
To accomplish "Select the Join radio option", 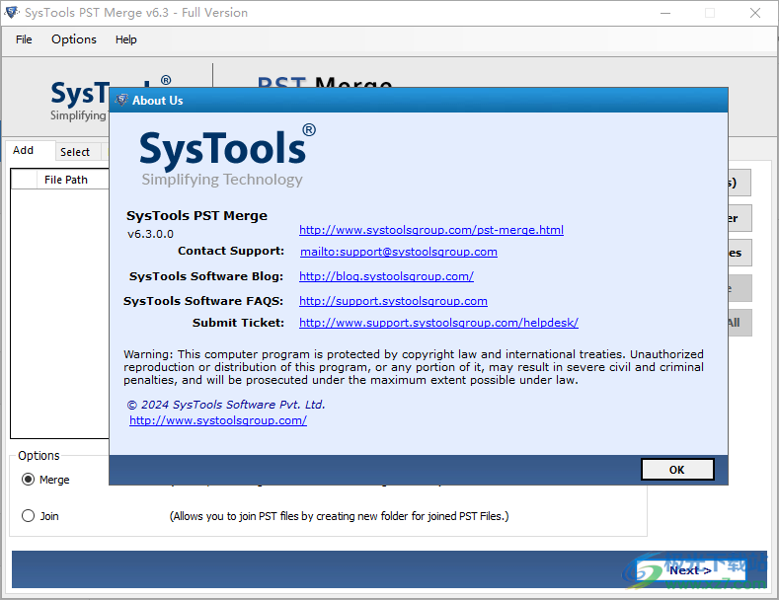I will coord(40,516).
